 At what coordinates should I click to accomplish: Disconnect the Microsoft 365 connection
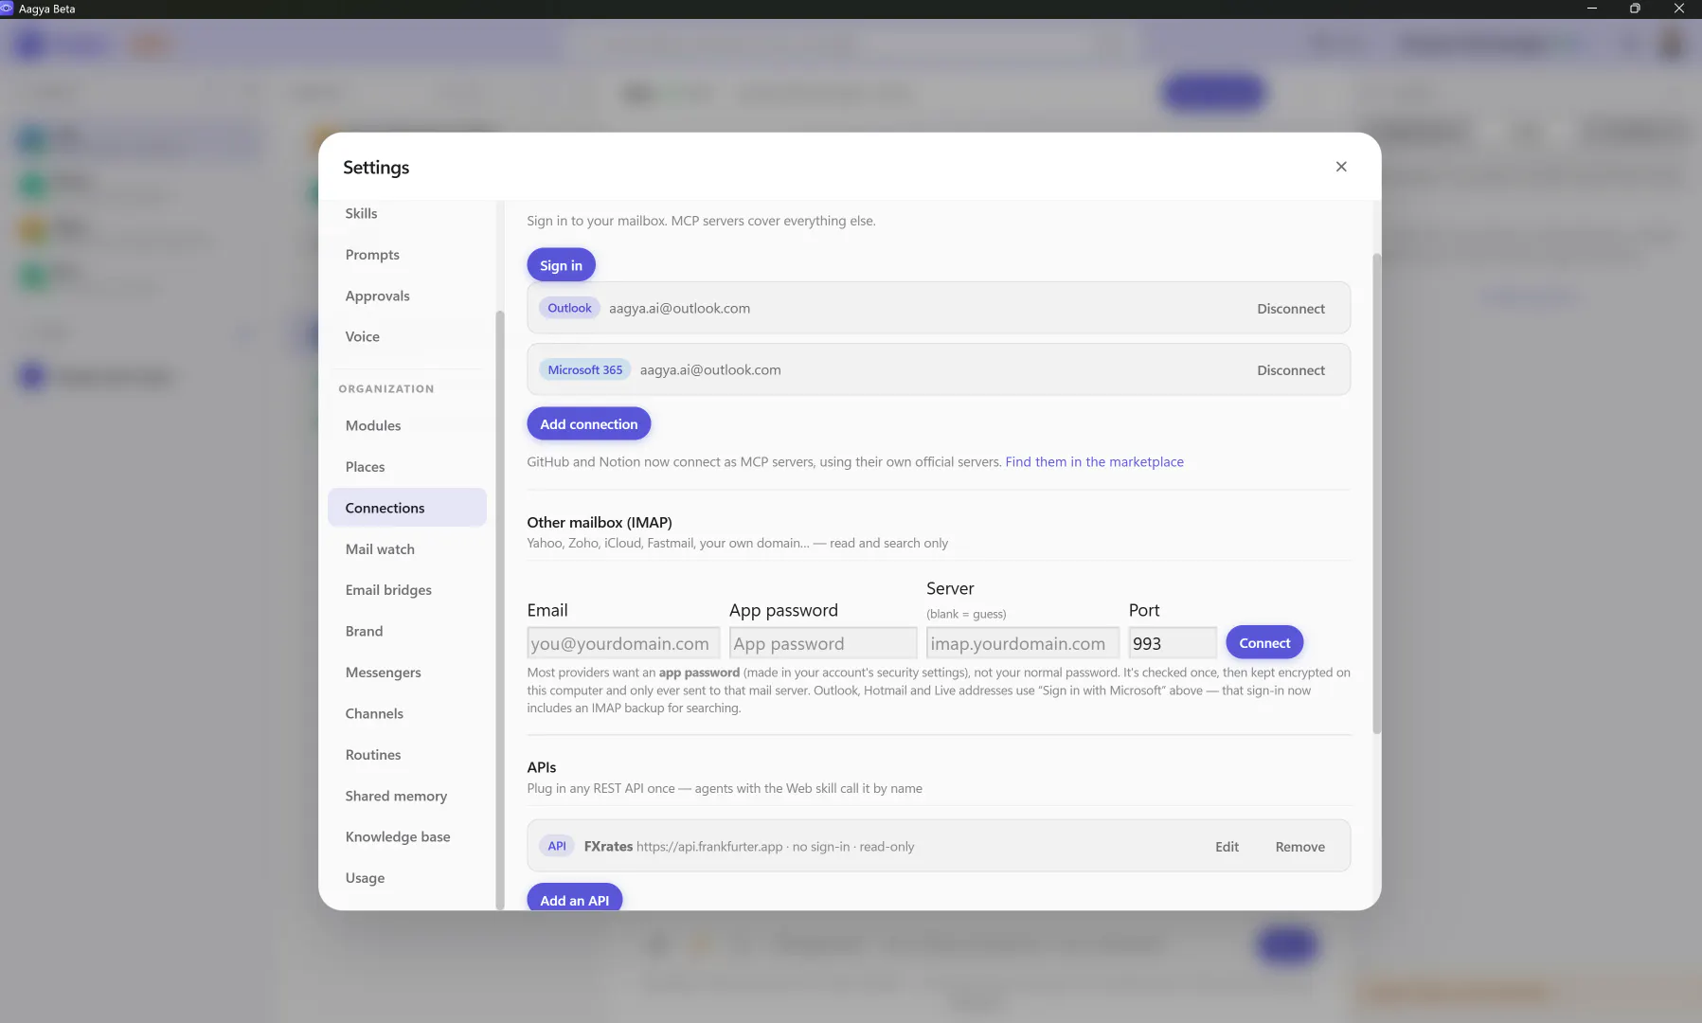pyautogui.click(x=1290, y=370)
